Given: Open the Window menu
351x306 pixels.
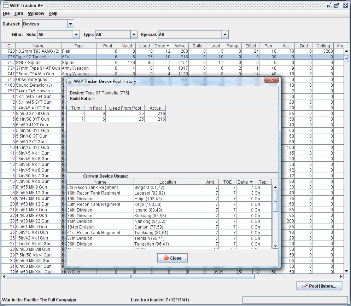Looking at the screenshot, I should (x=36, y=13).
